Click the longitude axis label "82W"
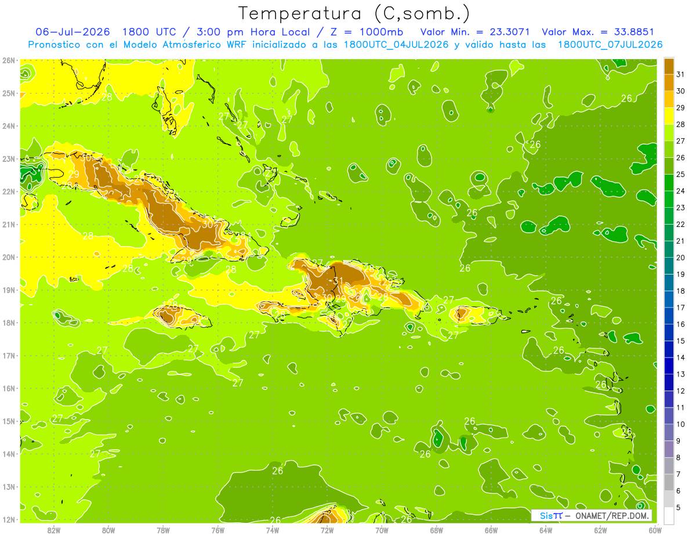Viewport: 696px width, 538px height. tap(54, 530)
